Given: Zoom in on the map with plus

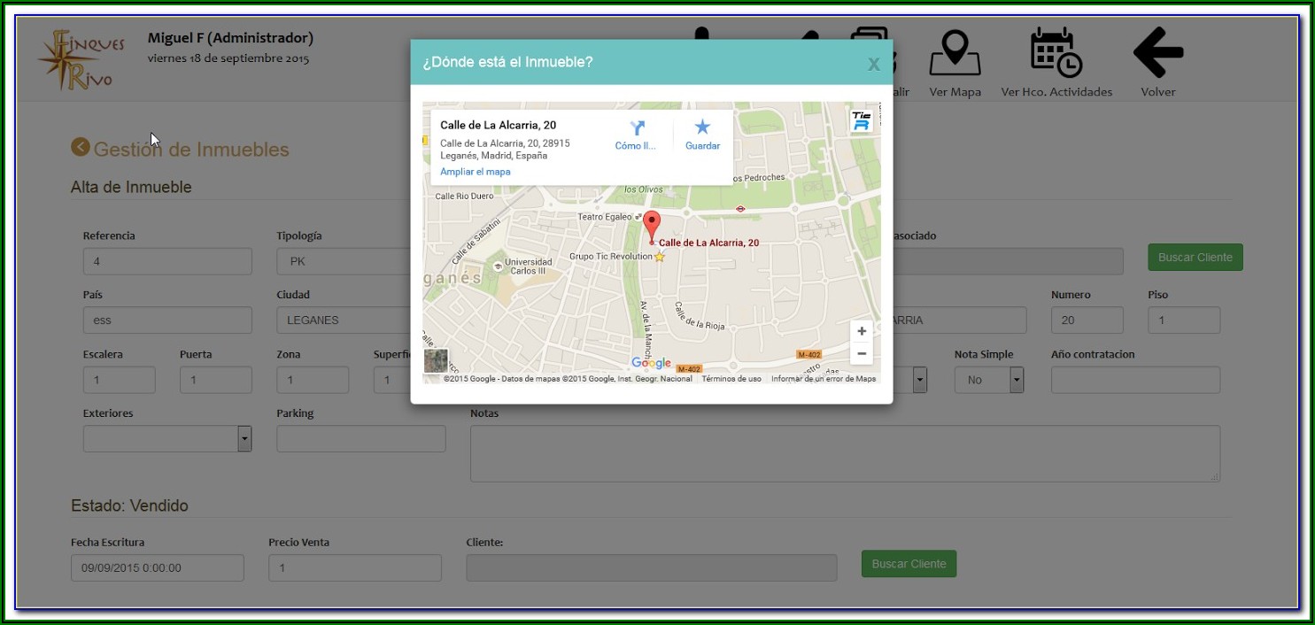Looking at the screenshot, I should [x=862, y=331].
